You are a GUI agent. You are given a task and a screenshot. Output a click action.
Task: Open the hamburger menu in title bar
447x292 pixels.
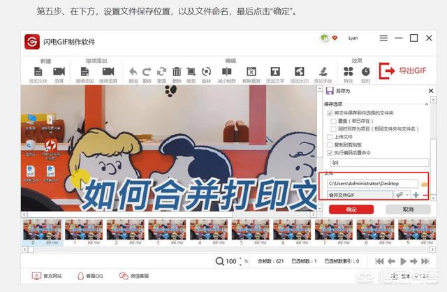click(x=383, y=38)
